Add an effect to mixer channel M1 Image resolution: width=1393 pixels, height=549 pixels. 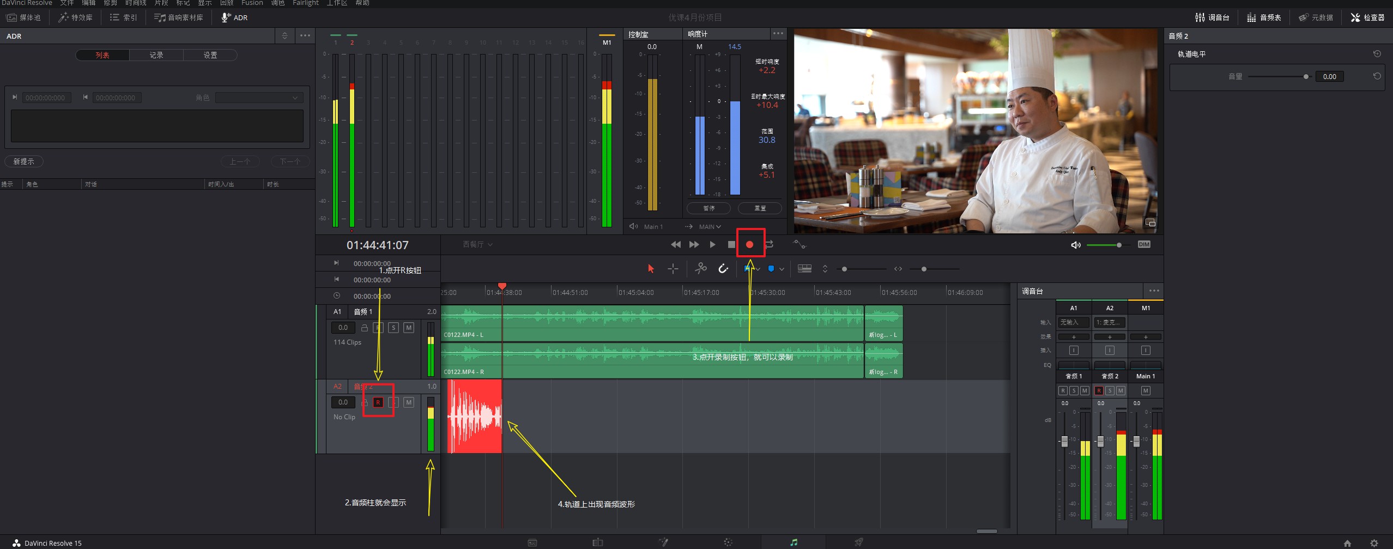point(1146,337)
